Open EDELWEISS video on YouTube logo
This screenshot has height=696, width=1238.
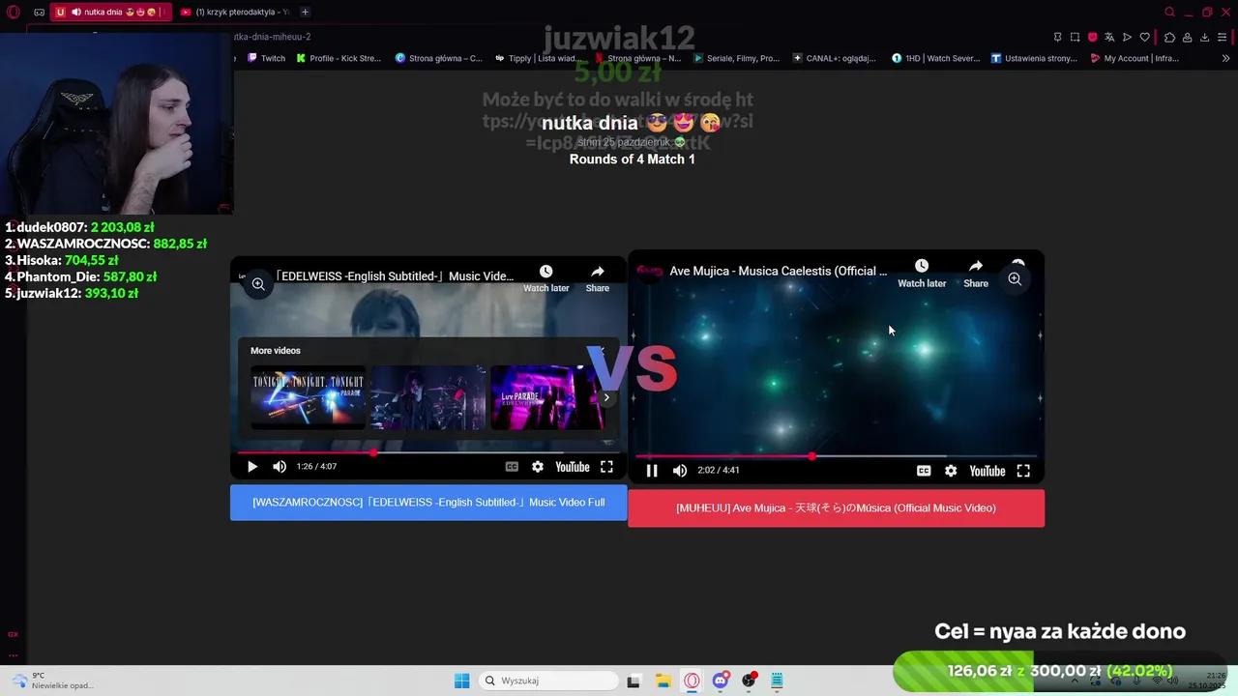pyautogui.click(x=572, y=467)
